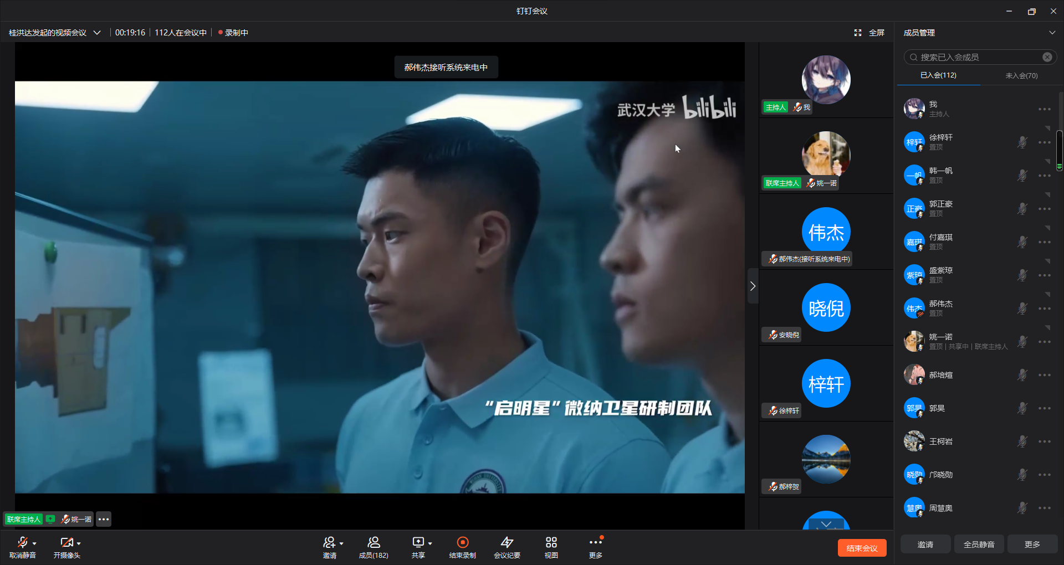
Task: Toggle microphone for member 徐梓轩
Action: point(1022,142)
